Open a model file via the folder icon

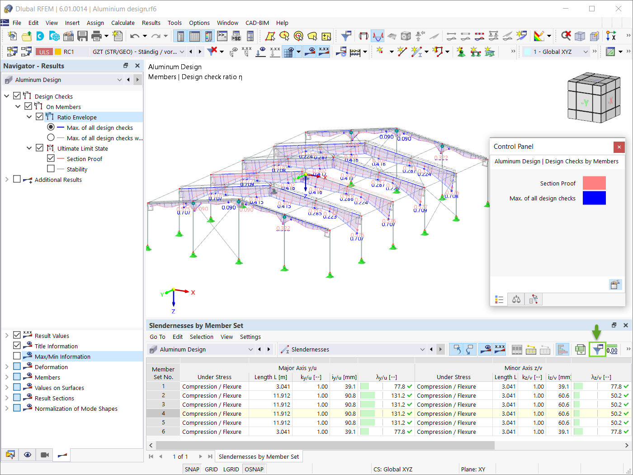pyautogui.click(x=27, y=36)
